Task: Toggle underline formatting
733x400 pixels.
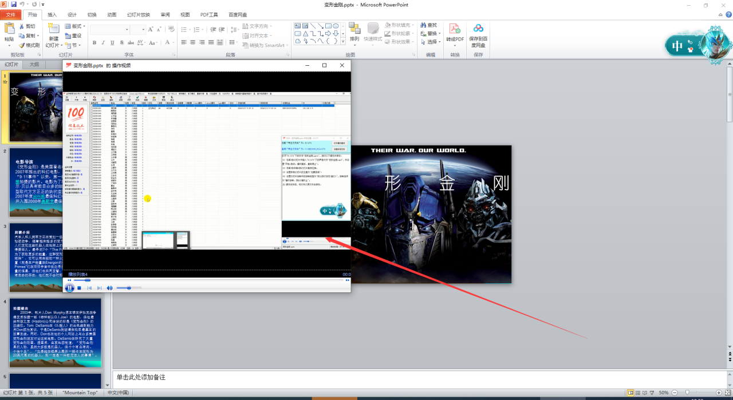Action: tap(112, 43)
